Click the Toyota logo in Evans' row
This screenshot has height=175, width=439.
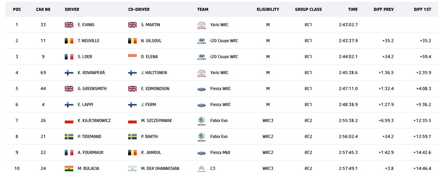201,25
